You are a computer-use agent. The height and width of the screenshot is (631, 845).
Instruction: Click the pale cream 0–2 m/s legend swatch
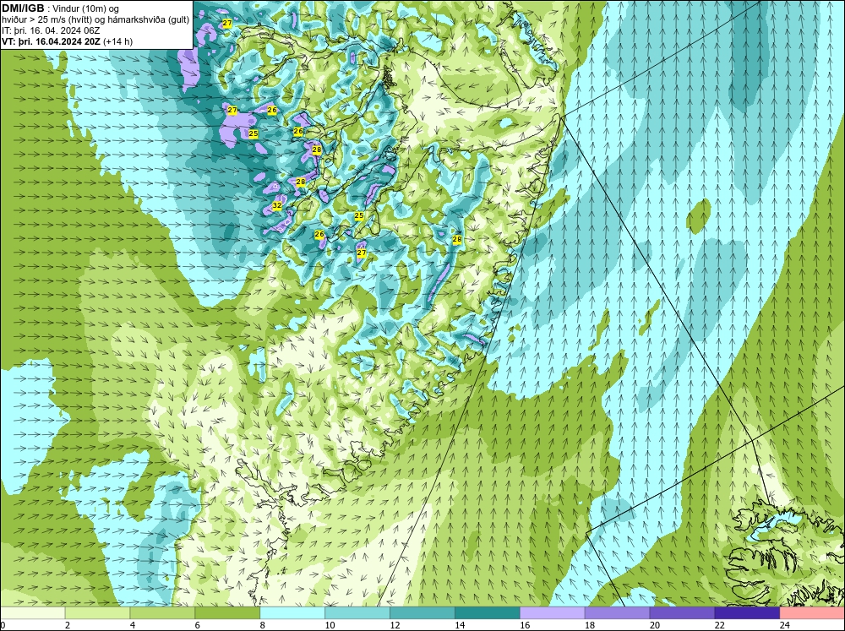point(32,613)
